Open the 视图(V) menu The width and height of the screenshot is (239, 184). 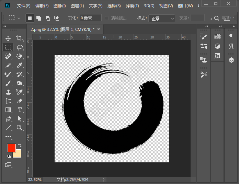[x=166, y=6]
